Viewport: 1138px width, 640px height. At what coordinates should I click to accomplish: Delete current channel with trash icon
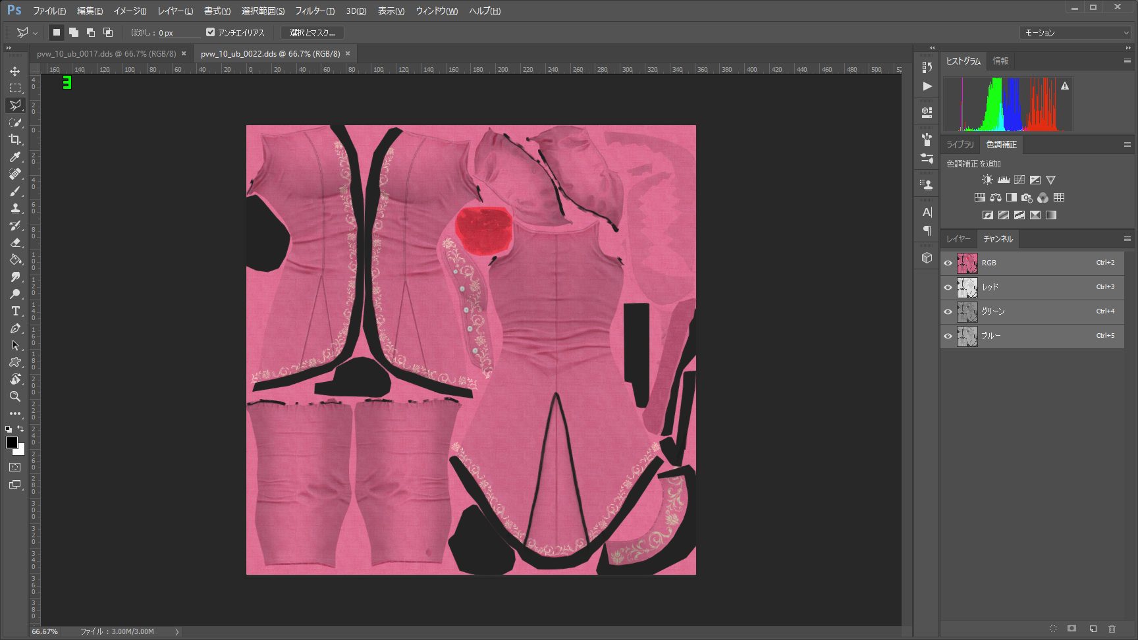pyautogui.click(x=1112, y=629)
